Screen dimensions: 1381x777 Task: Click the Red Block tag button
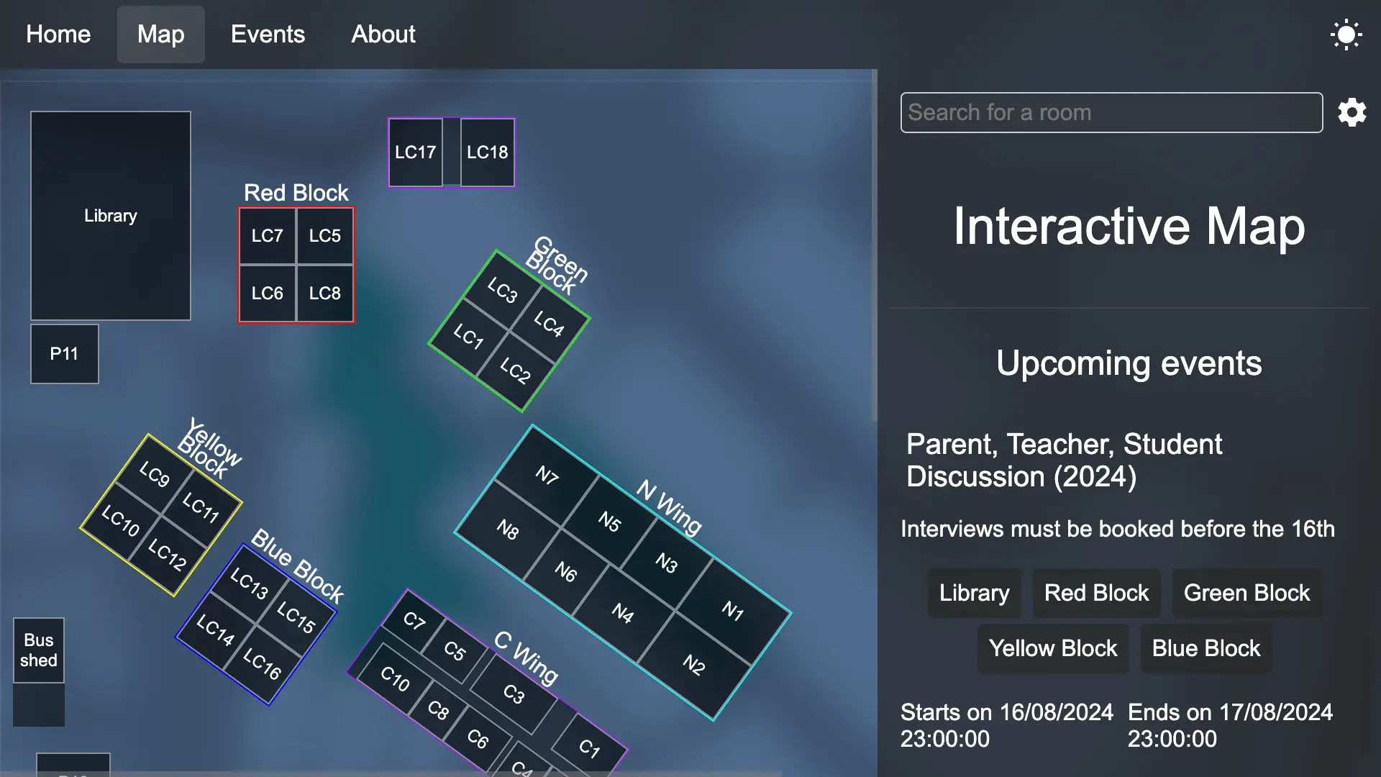click(x=1096, y=593)
